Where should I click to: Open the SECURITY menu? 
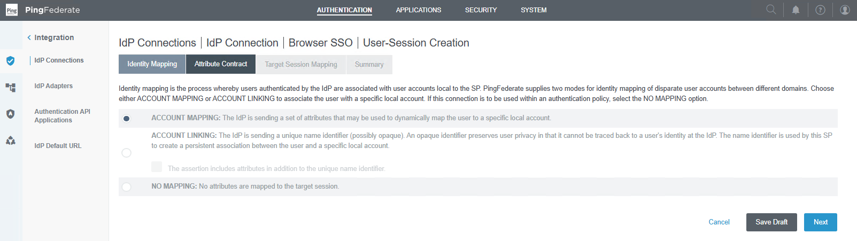coord(481,10)
